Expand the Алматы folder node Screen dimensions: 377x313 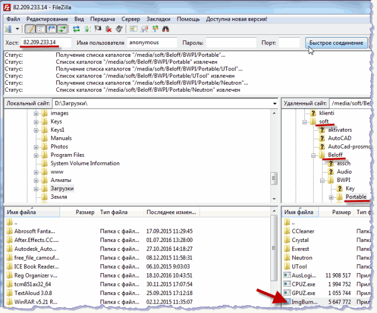tap(36, 181)
